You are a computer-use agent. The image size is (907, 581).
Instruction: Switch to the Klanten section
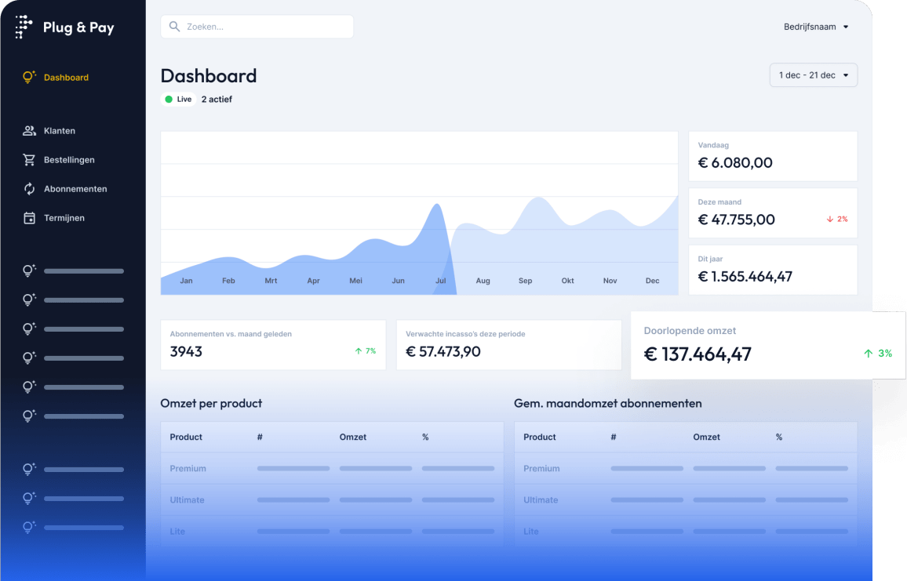pos(58,130)
